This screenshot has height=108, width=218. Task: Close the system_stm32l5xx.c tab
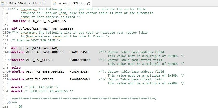coord(88,3)
